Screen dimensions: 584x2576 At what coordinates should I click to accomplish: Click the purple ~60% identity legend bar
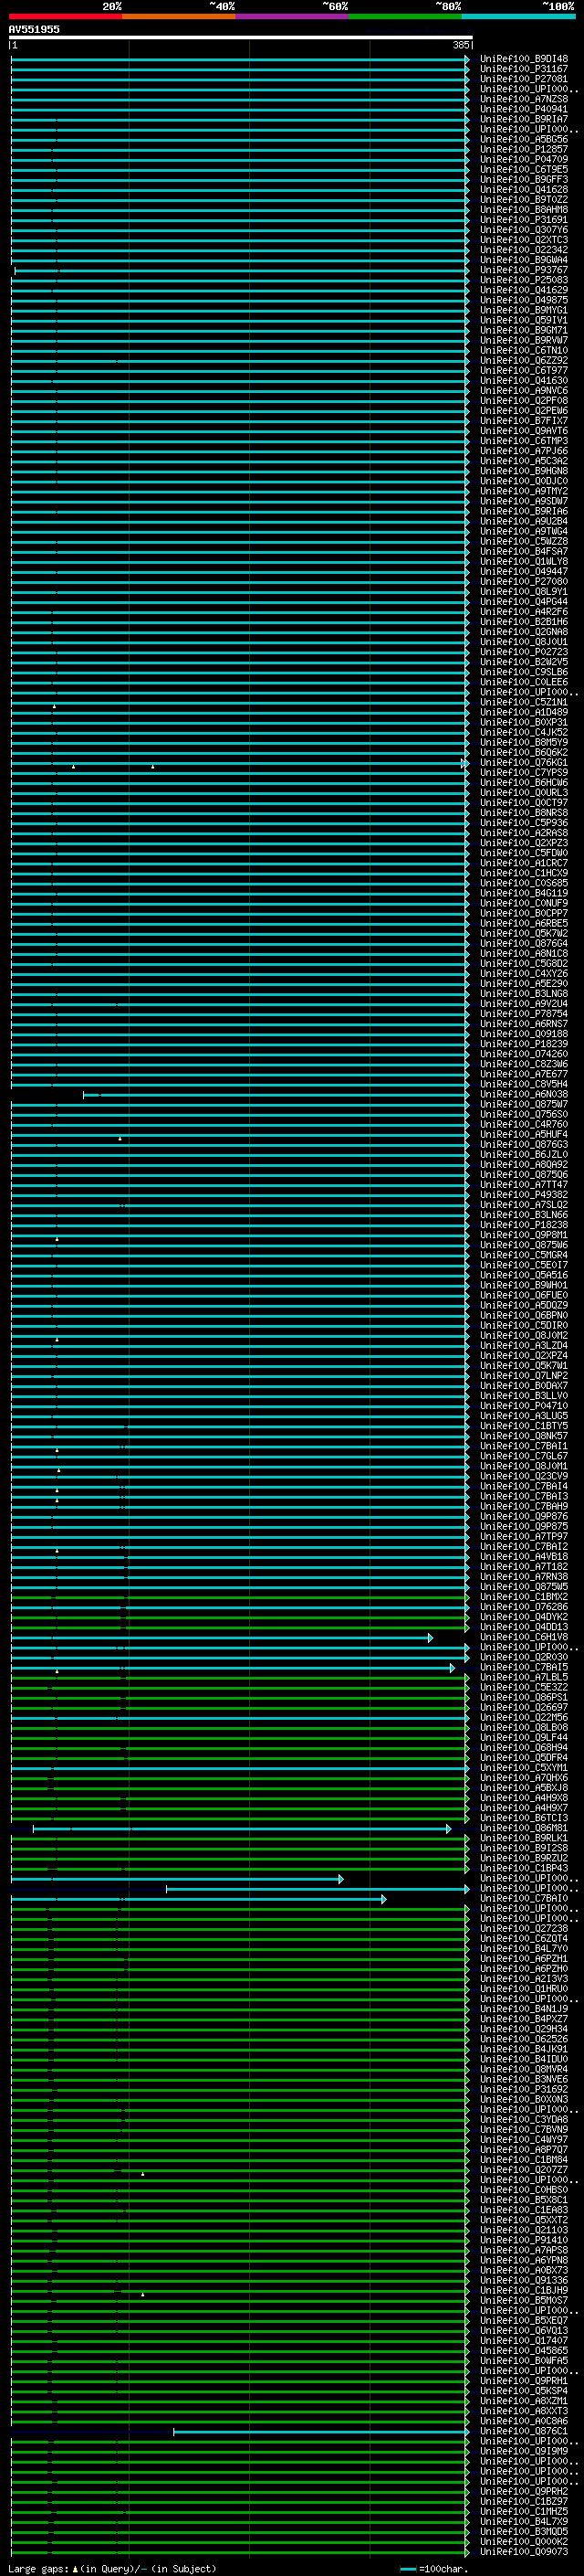tap(291, 16)
